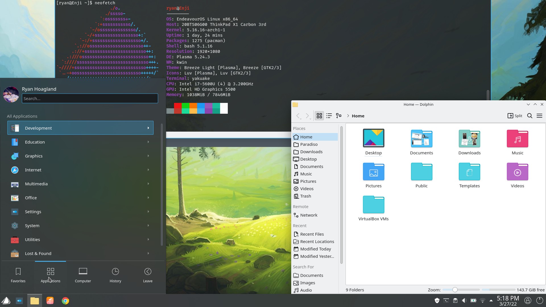Image resolution: width=546 pixels, height=307 pixels.
Task: Switch to the Computer launcher tab
Action: [83, 275]
